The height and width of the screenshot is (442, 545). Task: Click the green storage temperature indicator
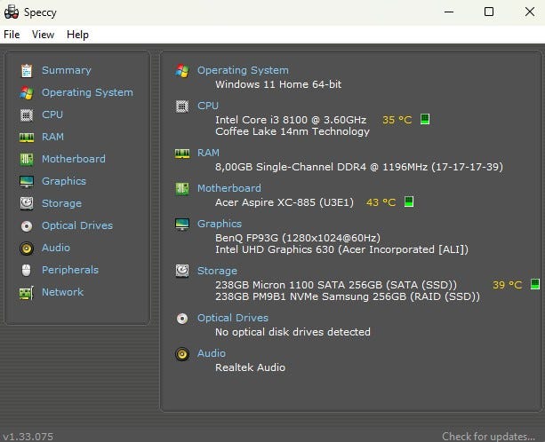(535, 284)
